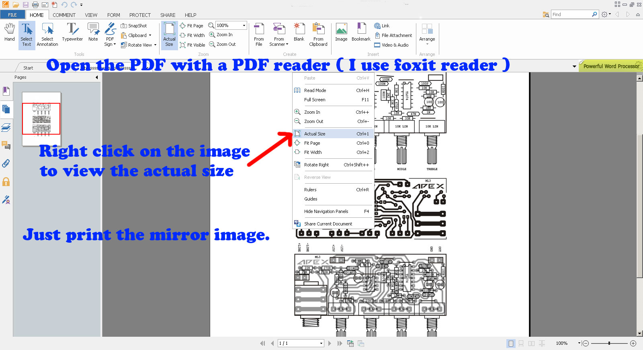Click Fit Width in the ribbon
The width and height of the screenshot is (643, 350).
[192, 35]
